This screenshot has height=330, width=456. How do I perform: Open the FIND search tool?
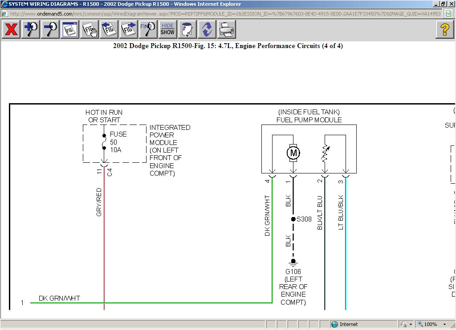147,30
